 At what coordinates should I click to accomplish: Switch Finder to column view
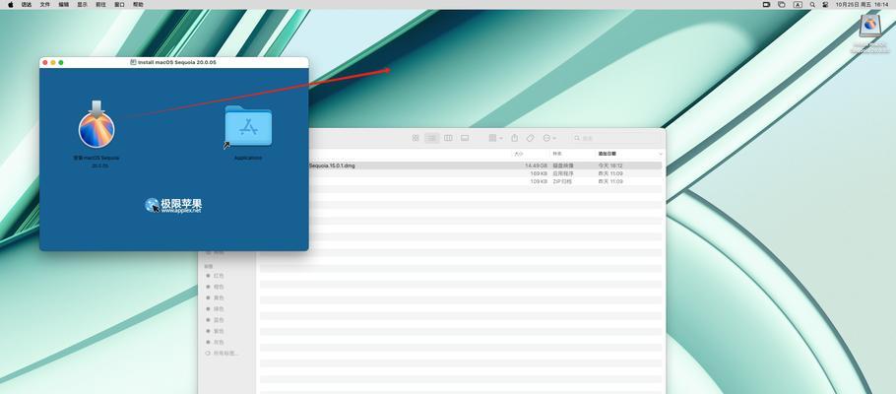tap(448, 138)
